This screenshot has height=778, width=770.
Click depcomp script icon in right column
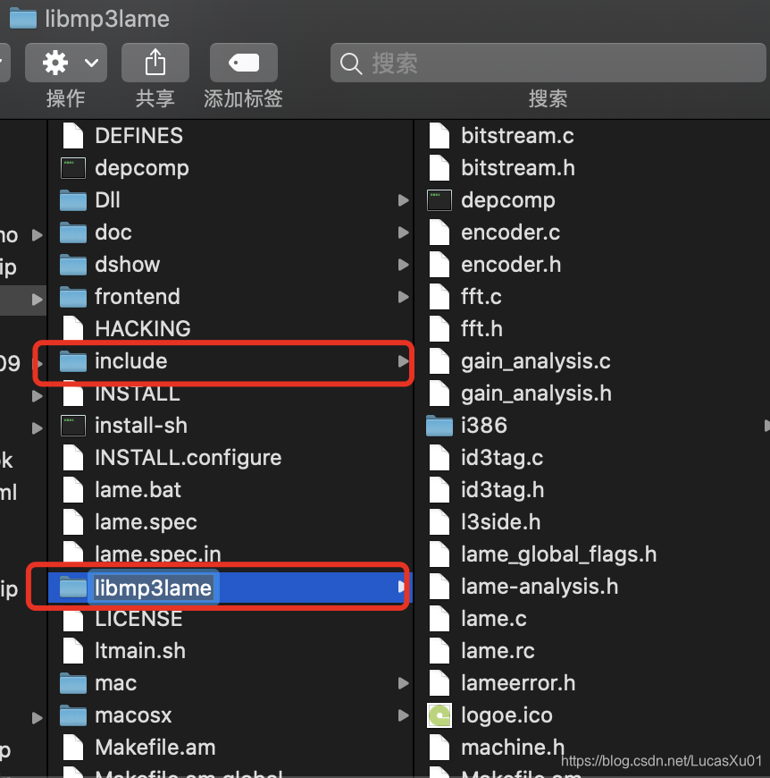point(439,200)
